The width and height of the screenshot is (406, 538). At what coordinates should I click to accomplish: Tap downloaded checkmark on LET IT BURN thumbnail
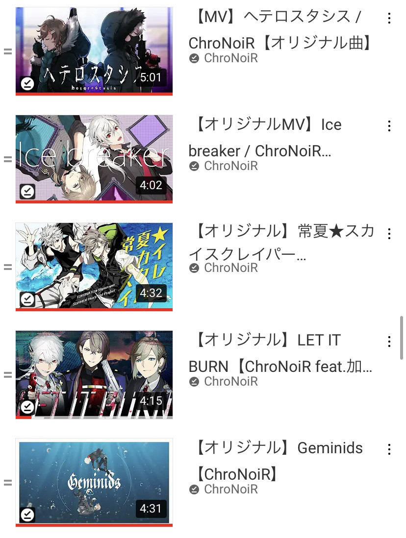pyautogui.click(x=27, y=407)
